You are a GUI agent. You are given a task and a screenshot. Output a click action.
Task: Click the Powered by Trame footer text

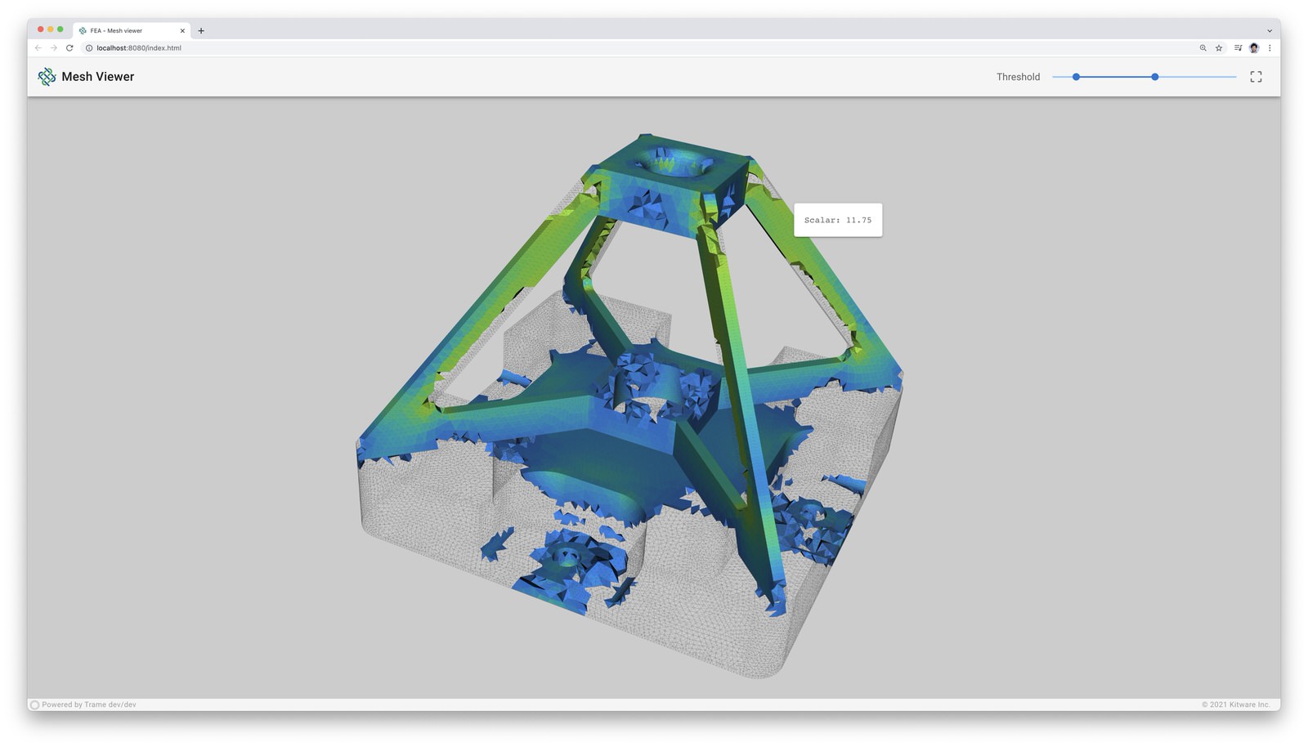88,705
